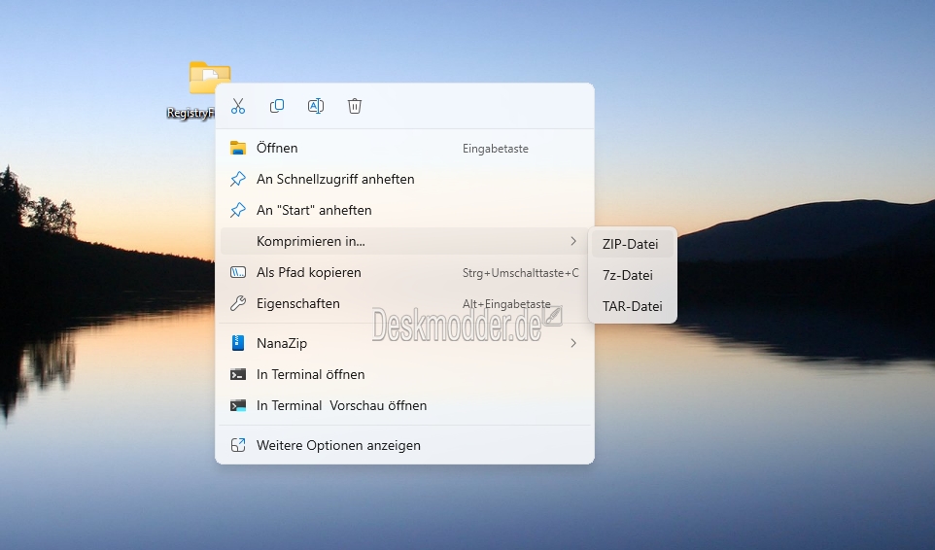
Task: Open Weitere Optionen anzeigen
Action: 338,445
